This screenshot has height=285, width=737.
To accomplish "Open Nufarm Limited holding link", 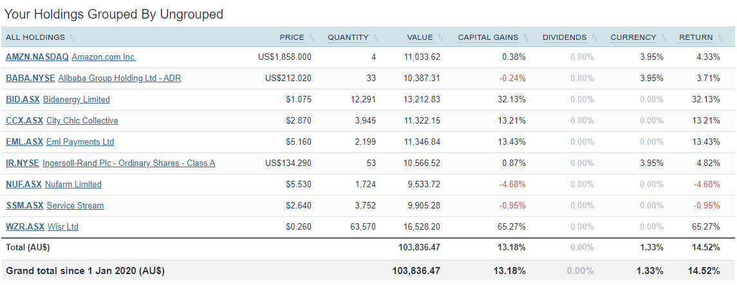I will click(73, 185).
